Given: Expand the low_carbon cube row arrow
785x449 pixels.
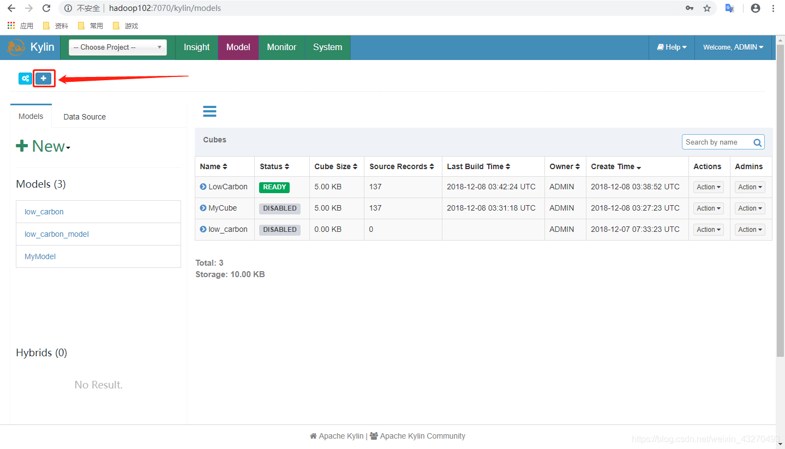Looking at the screenshot, I should (x=203, y=230).
